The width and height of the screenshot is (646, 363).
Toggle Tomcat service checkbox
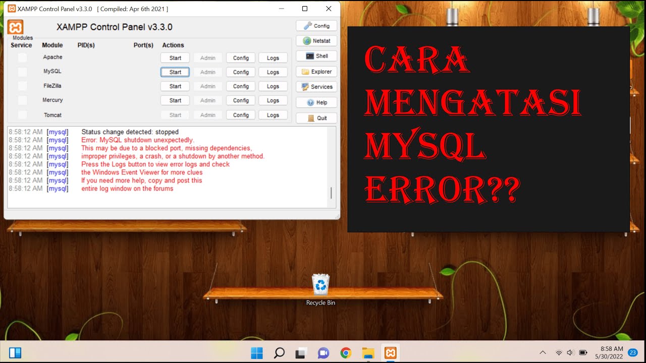[x=22, y=115]
